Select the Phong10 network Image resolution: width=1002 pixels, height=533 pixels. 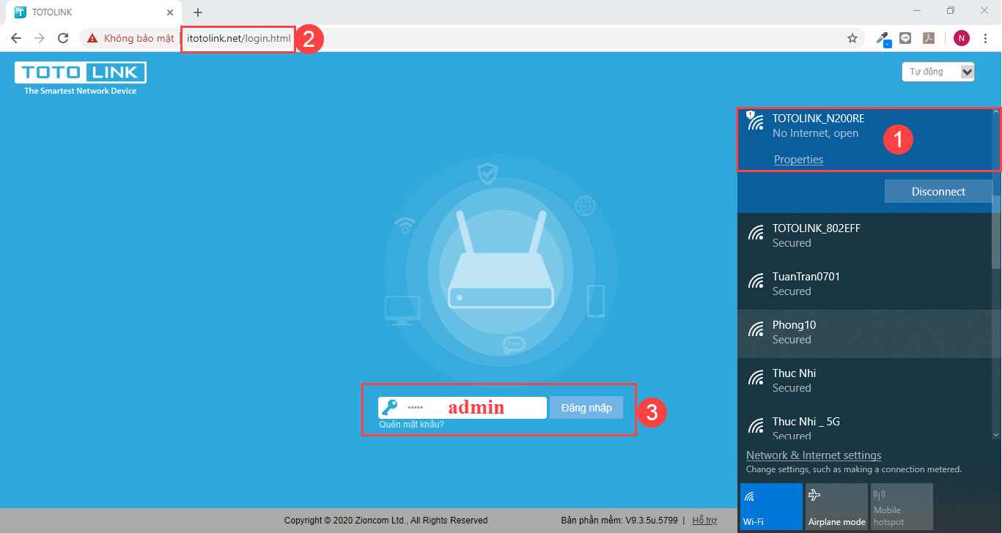[x=865, y=334]
